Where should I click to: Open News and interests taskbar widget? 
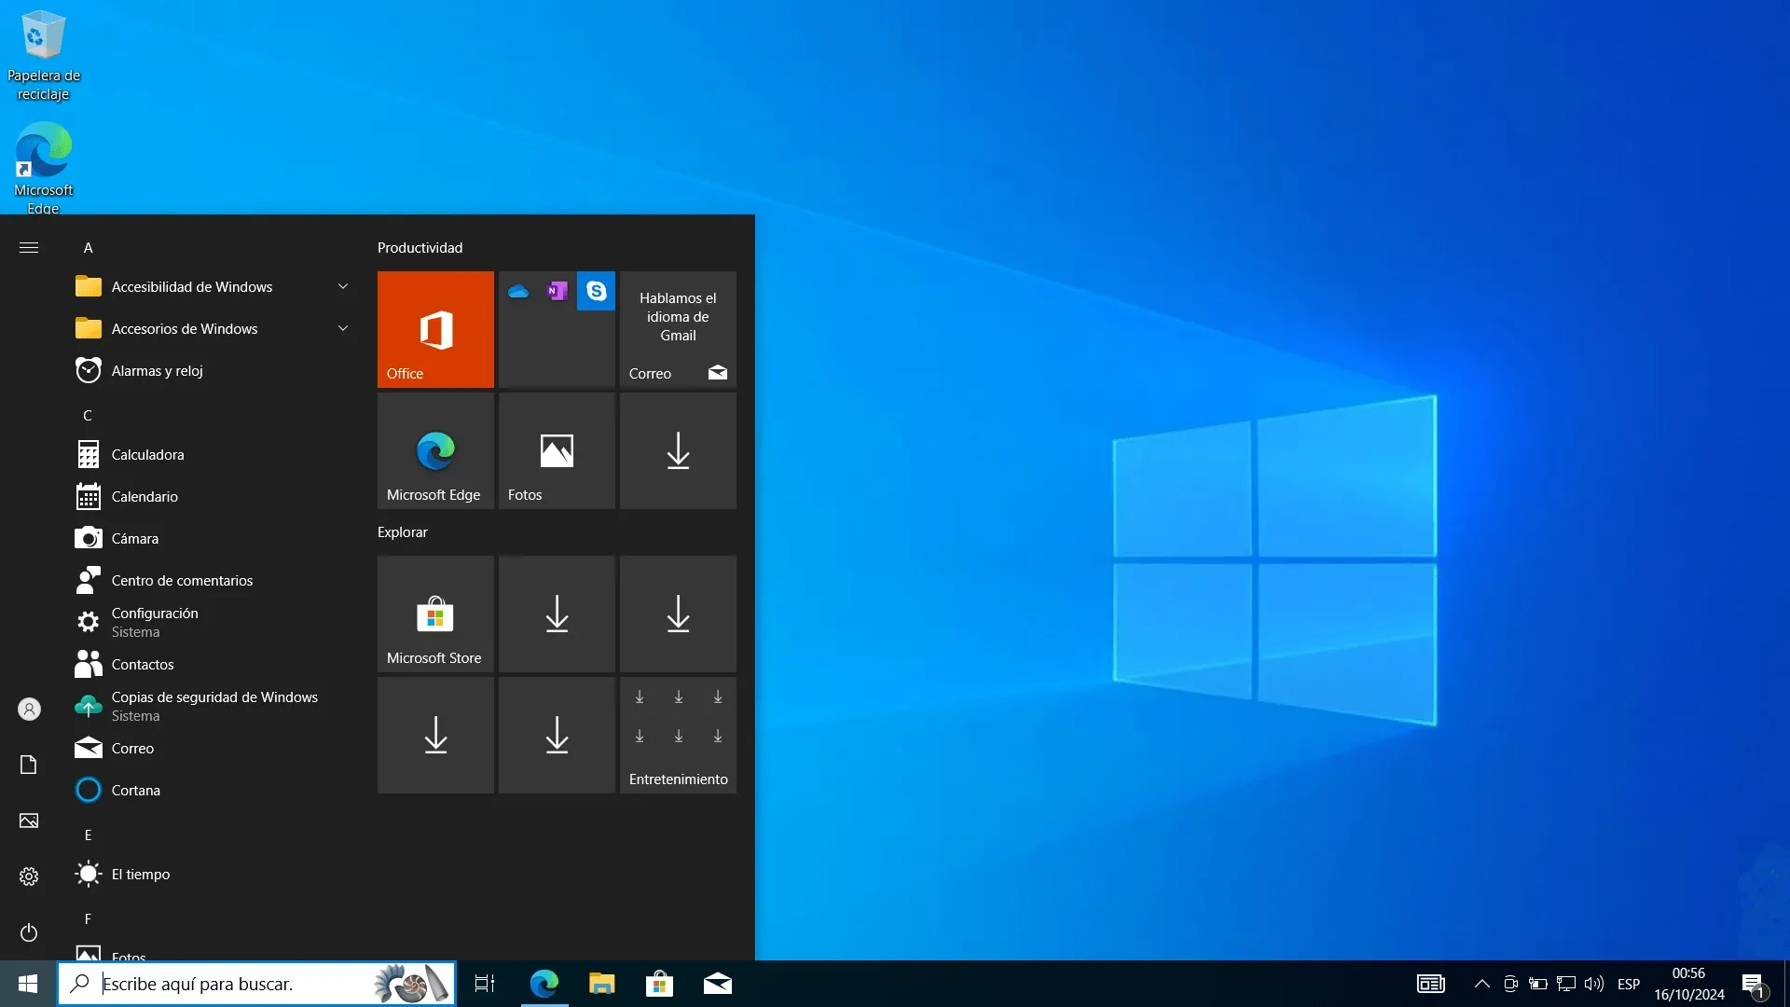click(x=1431, y=984)
